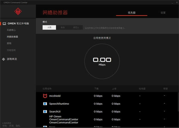Open the dimmed third item under OMEN 笔记本电脑
The height and width of the screenshot is (128, 179).
point(9,43)
